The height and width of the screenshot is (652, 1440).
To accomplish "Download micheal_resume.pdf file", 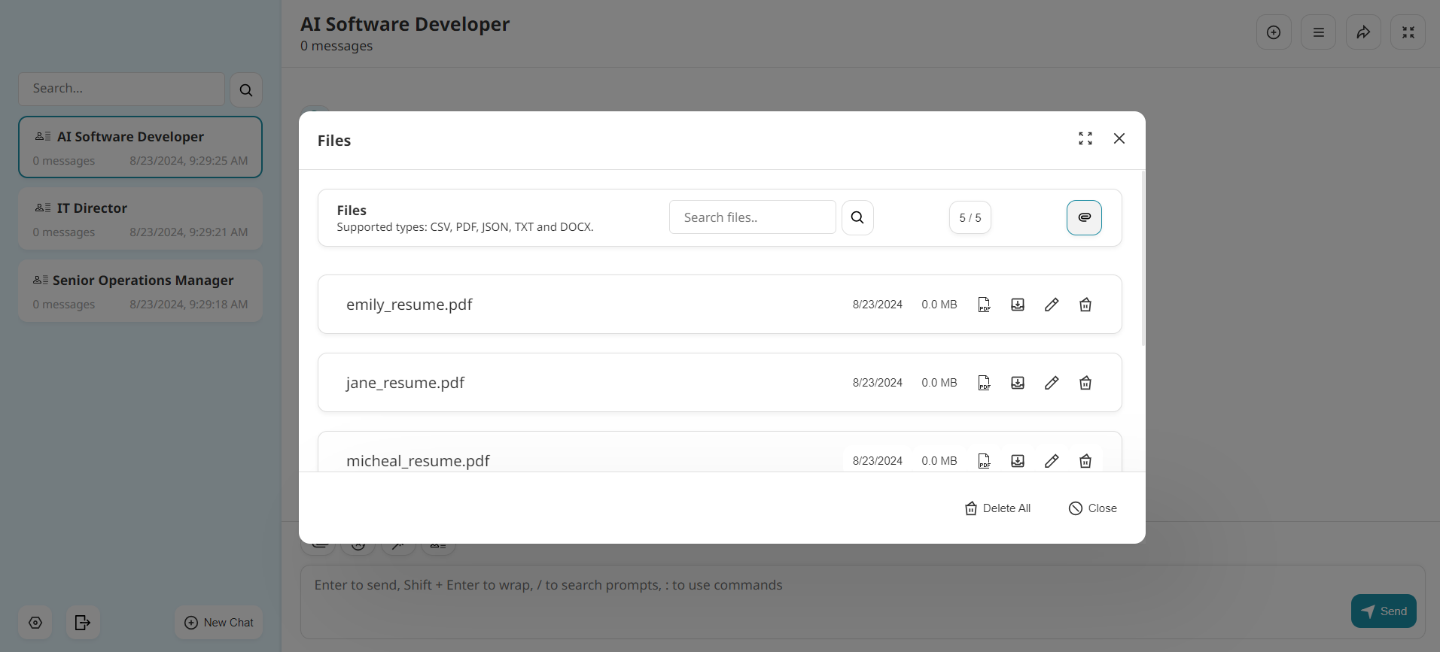I will click(1018, 461).
